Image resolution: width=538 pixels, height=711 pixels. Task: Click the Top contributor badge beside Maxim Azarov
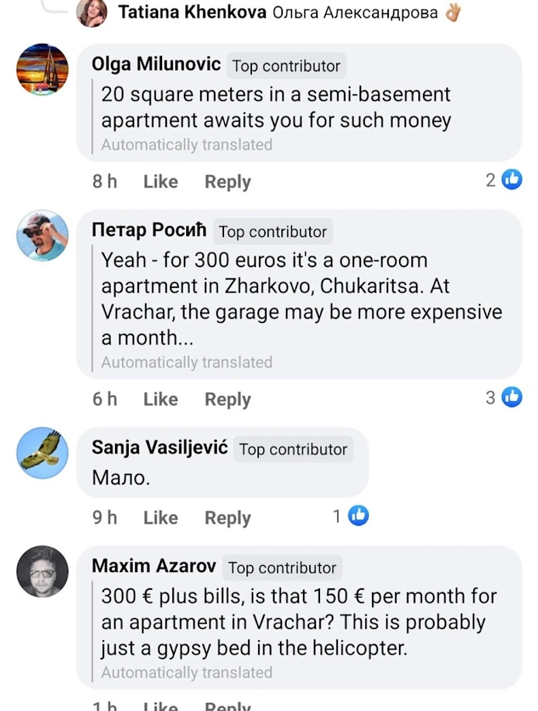click(282, 568)
